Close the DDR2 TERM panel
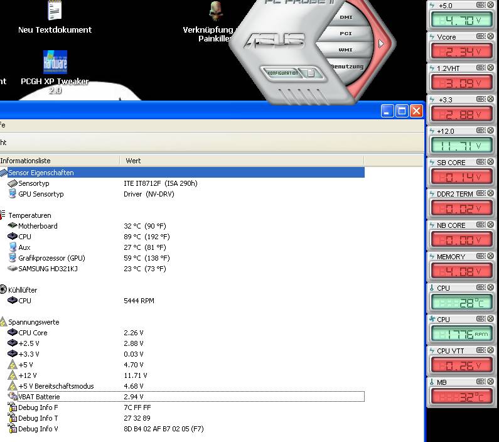The height and width of the screenshot is (442, 499). tap(490, 193)
